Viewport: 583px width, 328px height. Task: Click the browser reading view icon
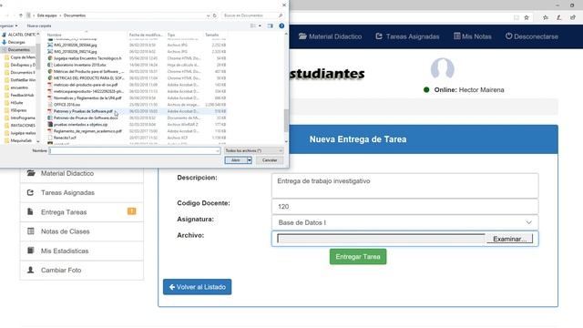[x=517, y=17]
